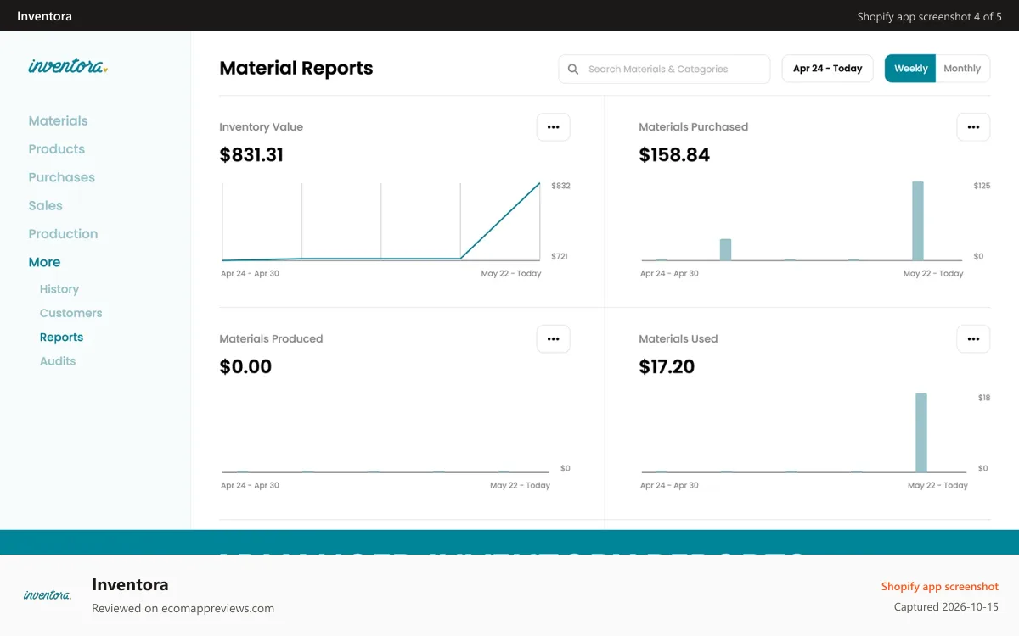Collapse the More section in sidebar
The height and width of the screenshot is (636, 1019).
coord(44,262)
